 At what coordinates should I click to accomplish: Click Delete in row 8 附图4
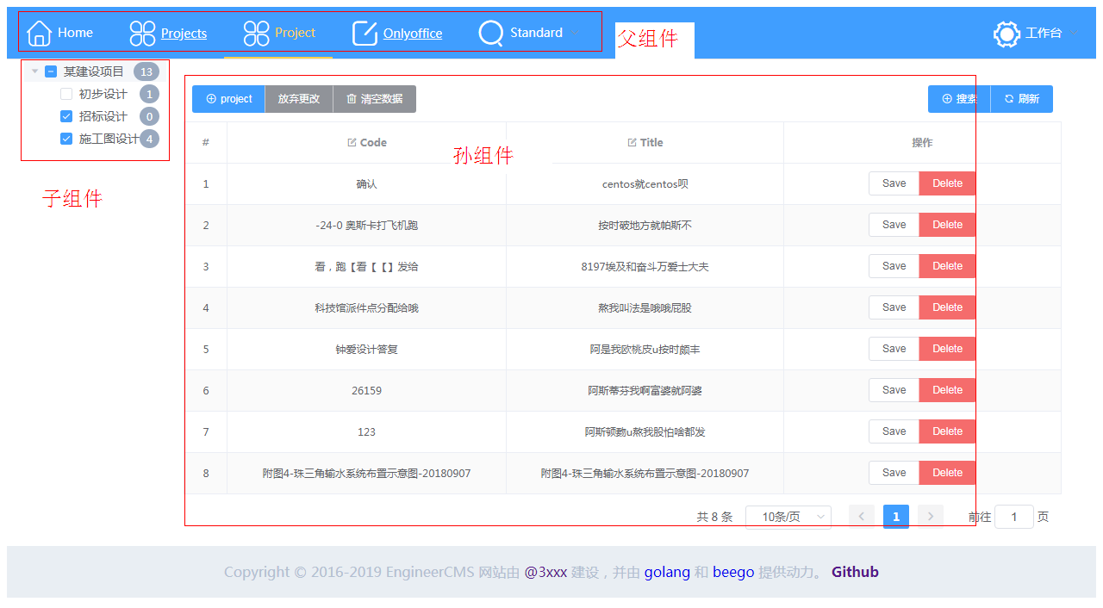[x=947, y=473]
